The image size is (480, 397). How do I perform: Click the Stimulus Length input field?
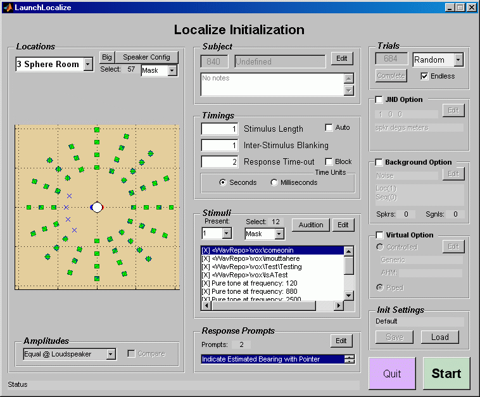220,129
